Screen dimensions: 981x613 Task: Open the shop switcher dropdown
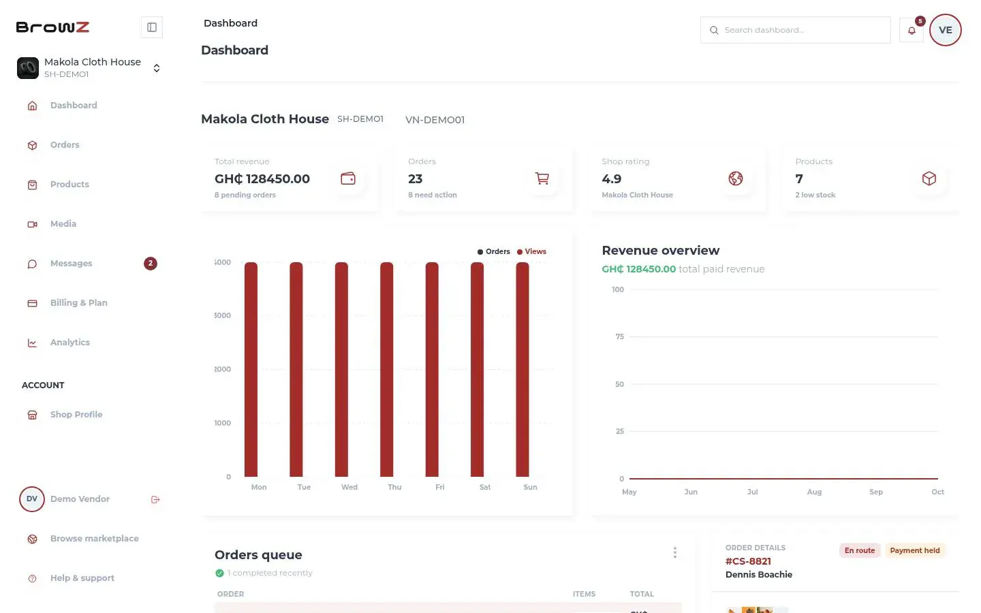[157, 68]
